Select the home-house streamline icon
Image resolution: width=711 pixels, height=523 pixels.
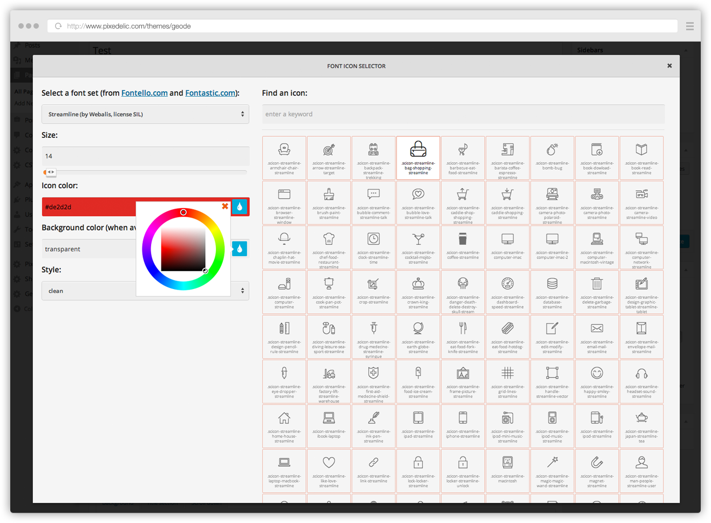(x=284, y=426)
